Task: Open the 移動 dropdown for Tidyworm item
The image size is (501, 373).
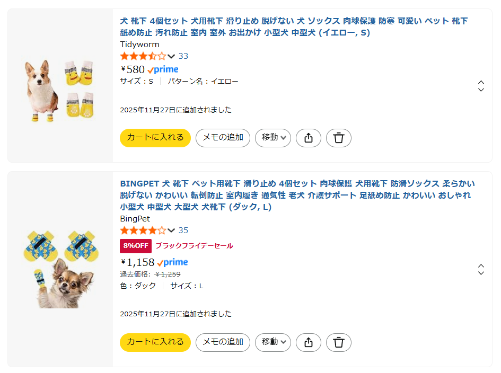Action: (273, 138)
